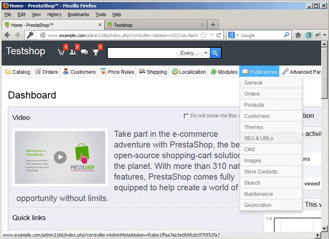Click the key site identity icon

30,35
